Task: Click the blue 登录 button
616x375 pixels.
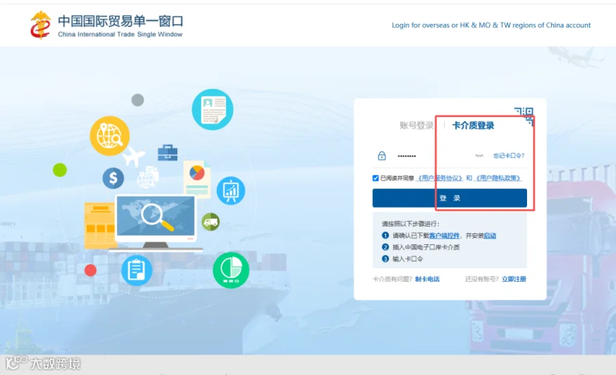Action: point(450,198)
